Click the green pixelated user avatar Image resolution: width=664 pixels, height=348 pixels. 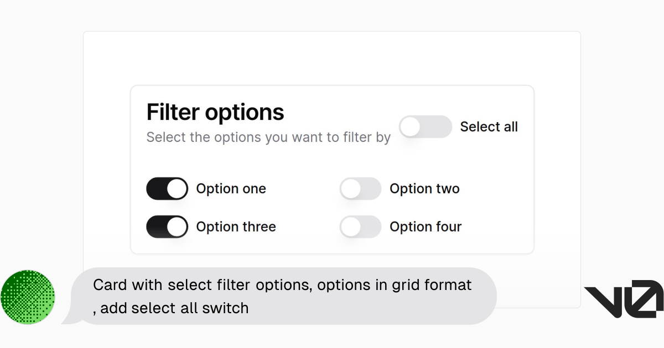point(28,297)
